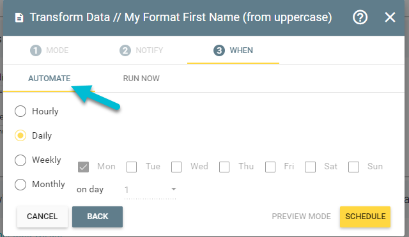Close the Transform Data dialog

coord(390,17)
